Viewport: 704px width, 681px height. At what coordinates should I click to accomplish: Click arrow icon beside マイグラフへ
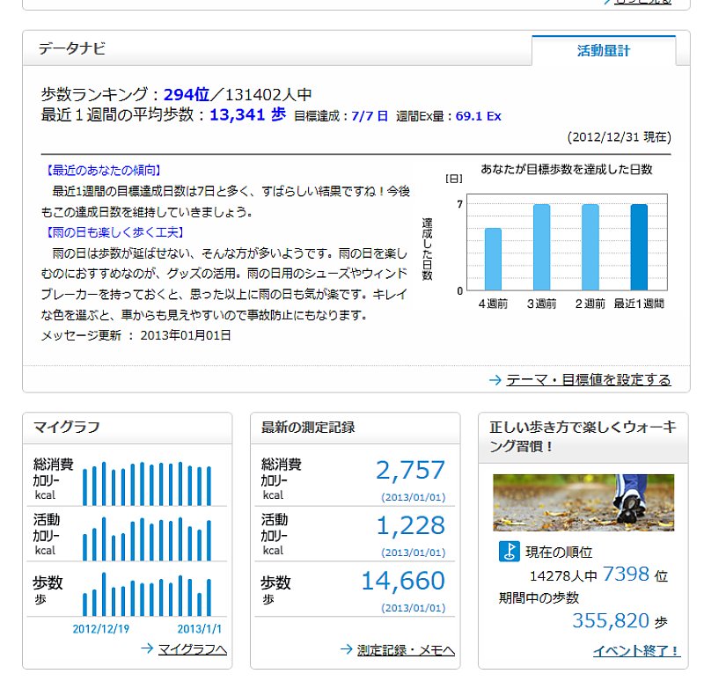pos(147,649)
